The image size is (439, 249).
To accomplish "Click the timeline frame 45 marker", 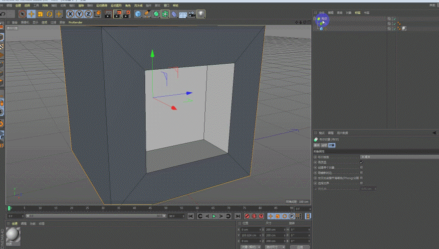I will click(150, 208).
